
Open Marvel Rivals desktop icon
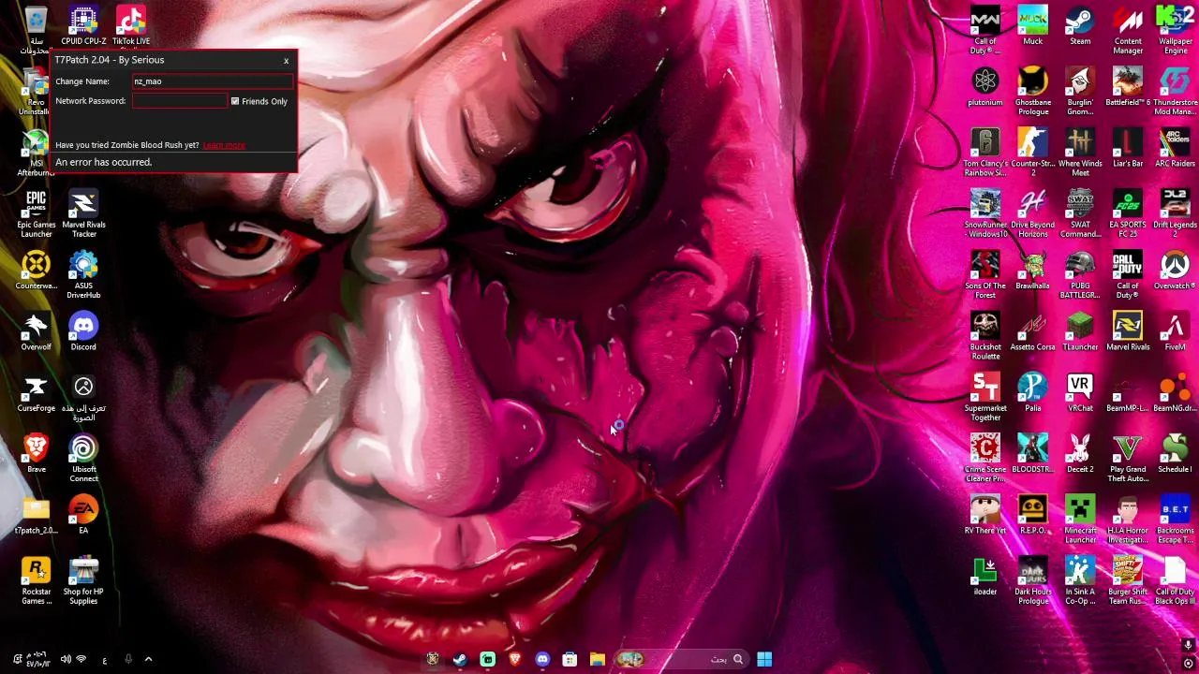click(x=1128, y=331)
